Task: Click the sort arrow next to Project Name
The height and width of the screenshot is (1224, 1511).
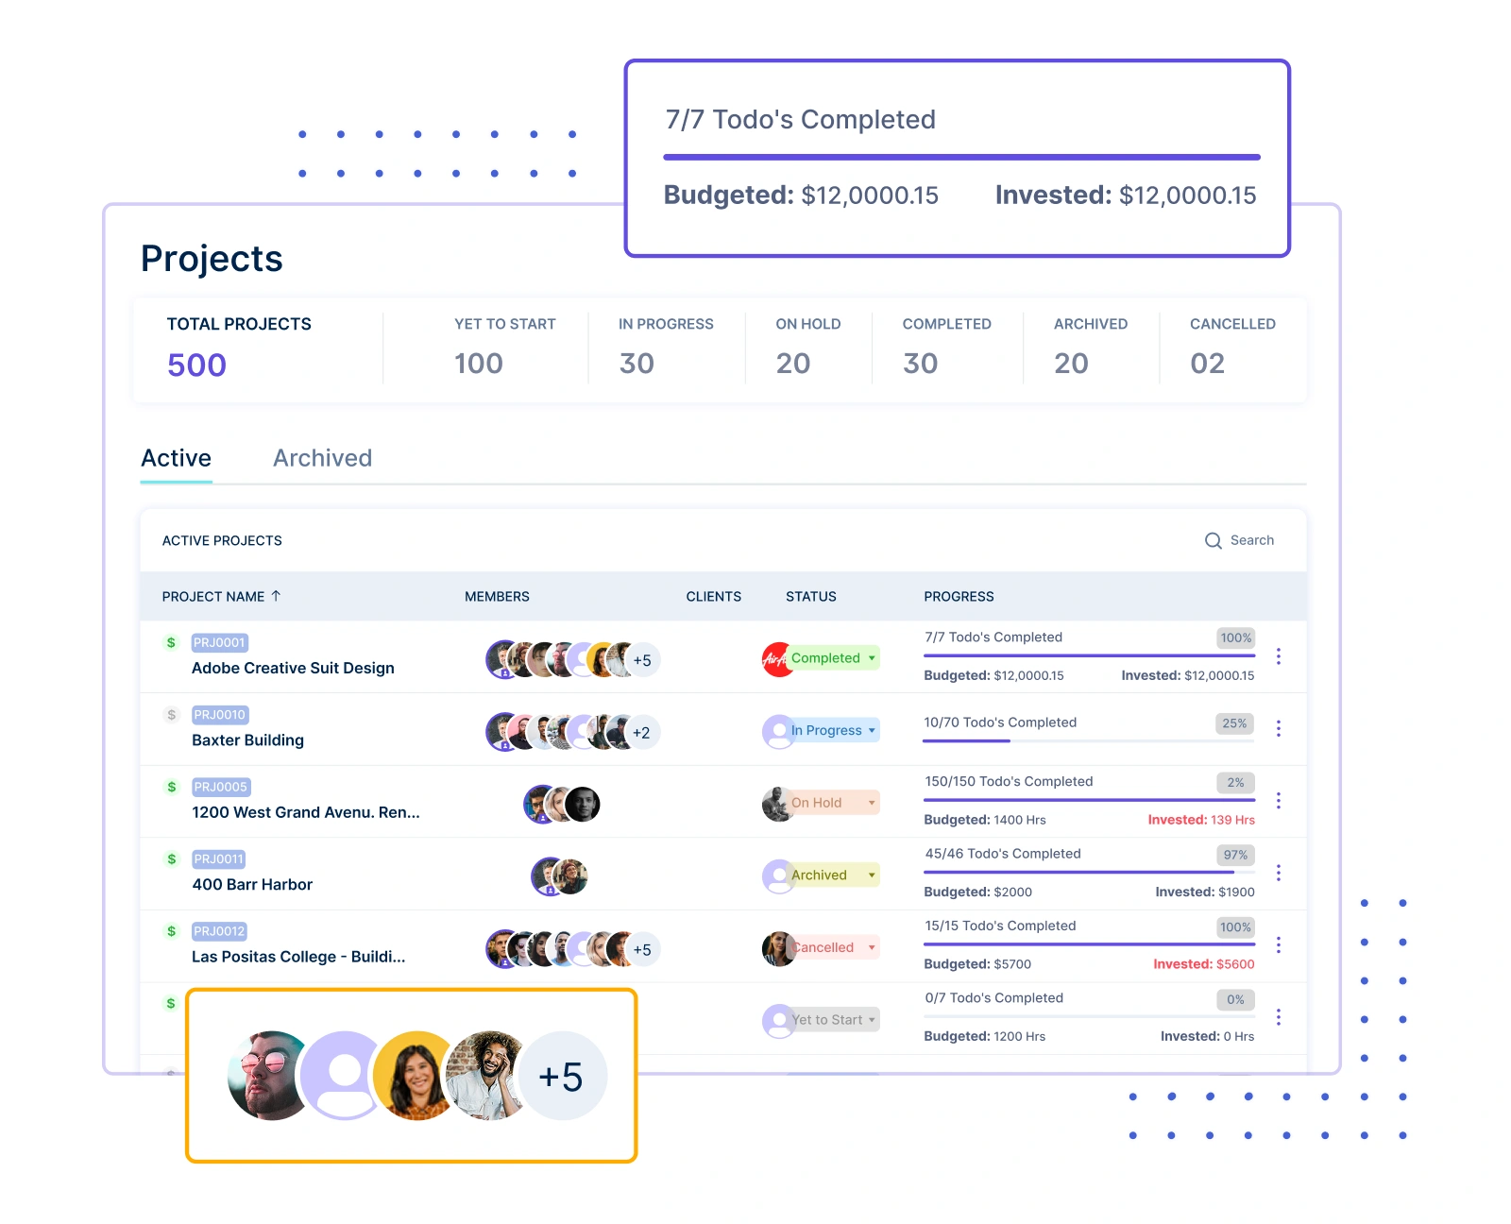Action: (276, 596)
